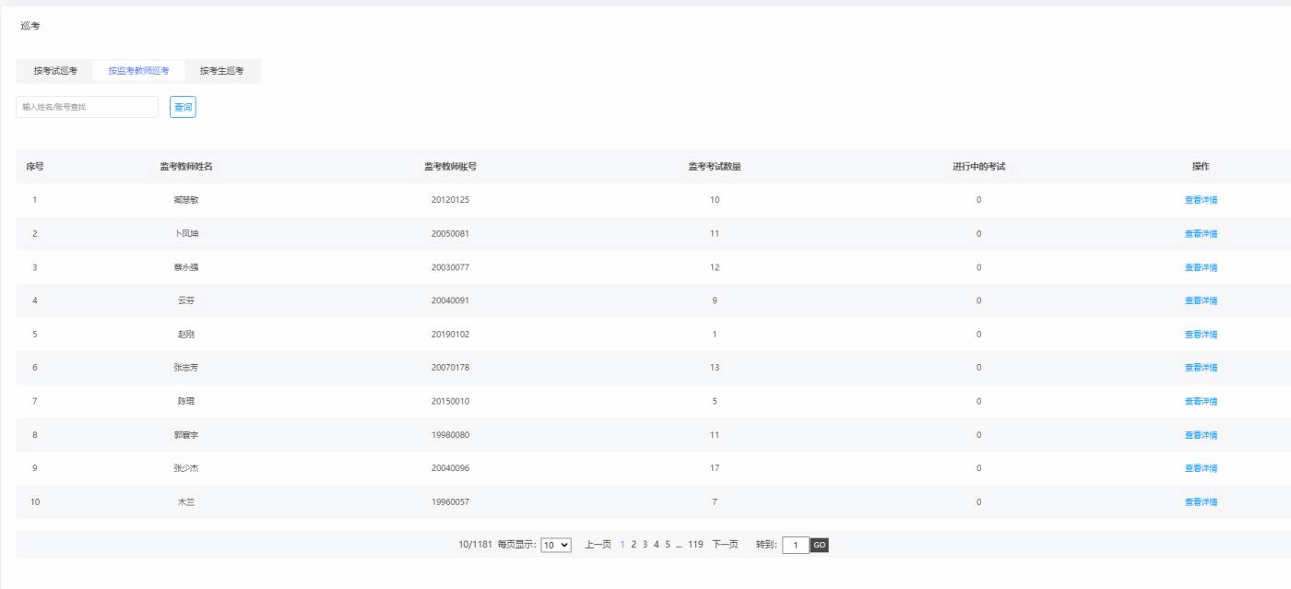
Task: Click the 输入姓名/账号查找 search field
Action: click(88, 107)
